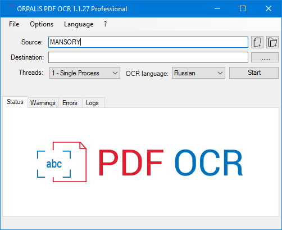282x230 pixels.
Task: Click the PDF OCR logo image
Action: (x=140, y=162)
